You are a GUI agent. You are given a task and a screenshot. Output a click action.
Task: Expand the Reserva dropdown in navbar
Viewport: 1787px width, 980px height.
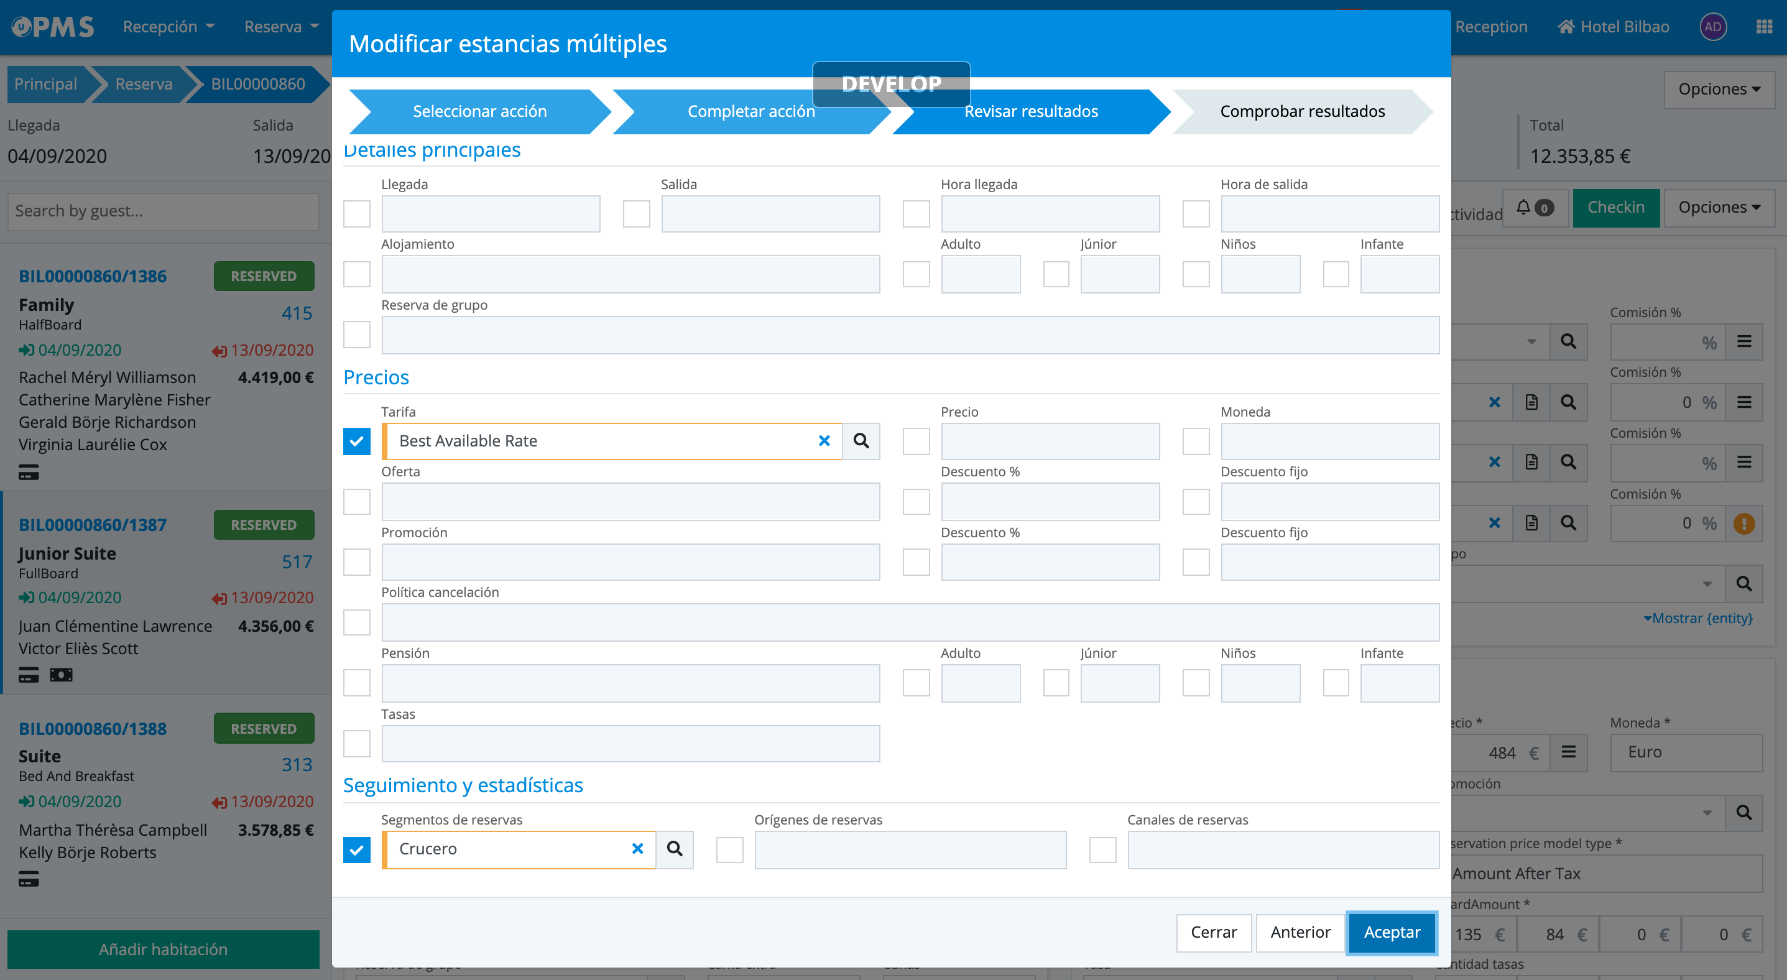point(281,27)
